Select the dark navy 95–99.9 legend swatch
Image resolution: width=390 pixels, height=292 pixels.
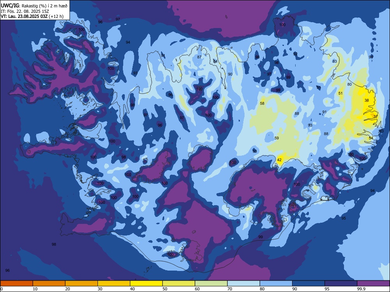341,283
